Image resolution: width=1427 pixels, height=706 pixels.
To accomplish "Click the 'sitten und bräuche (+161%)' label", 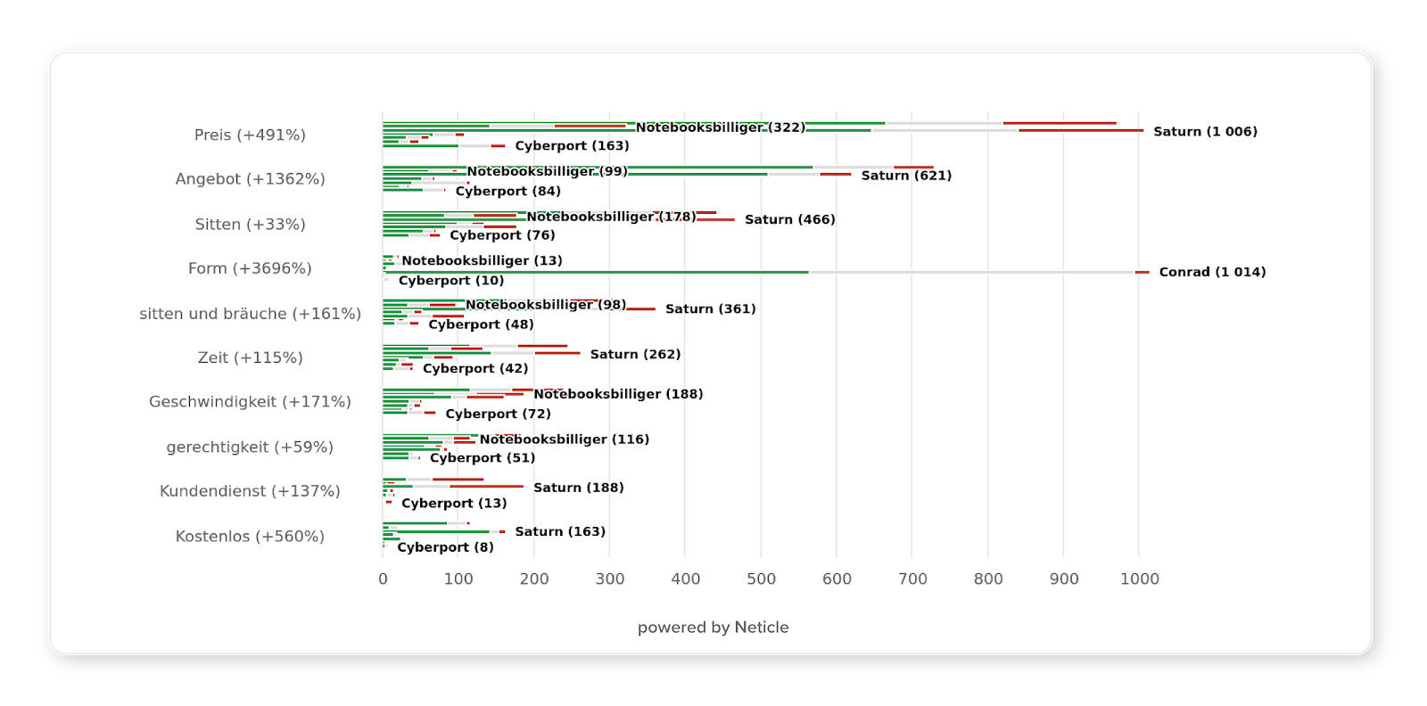I will point(250,314).
